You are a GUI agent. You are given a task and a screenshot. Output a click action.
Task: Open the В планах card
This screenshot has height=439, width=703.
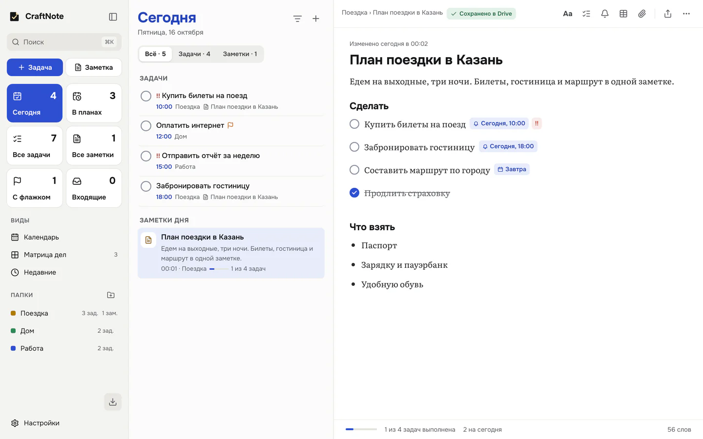(94, 103)
